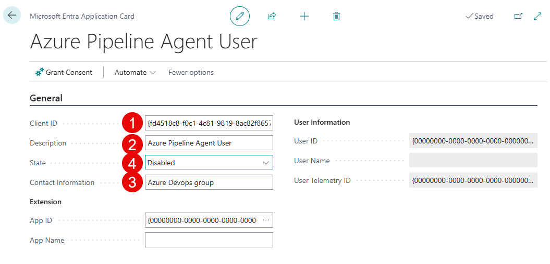Click the Contact Information label
Screen dimensions: 550x264
pyautogui.click(x=62, y=182)
